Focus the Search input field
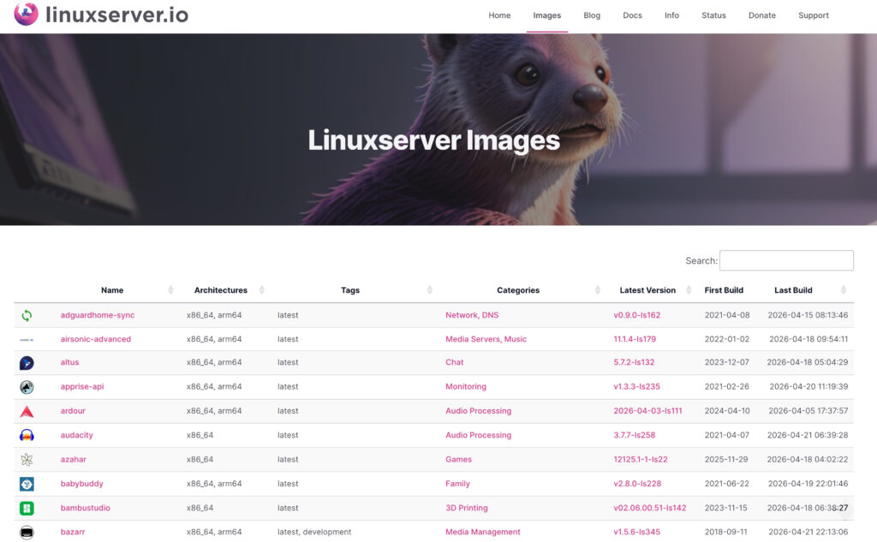Viewport: 877px width, 542px height. pyautogui.click(x=786, y=260)
